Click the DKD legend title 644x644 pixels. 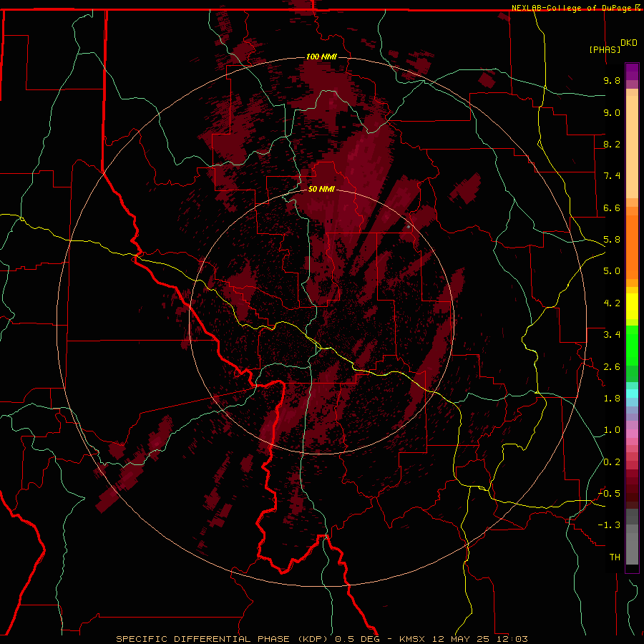point(629,43)
